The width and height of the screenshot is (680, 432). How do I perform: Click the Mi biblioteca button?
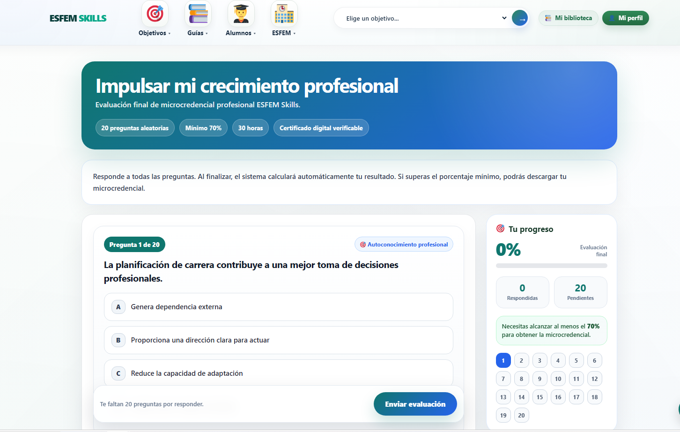pyautogui.click(x=569, y=18)
